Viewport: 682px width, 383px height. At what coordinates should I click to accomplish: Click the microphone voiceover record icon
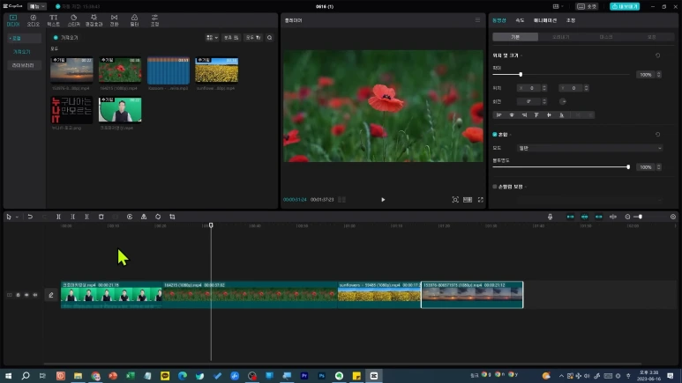tap(550, 217)
